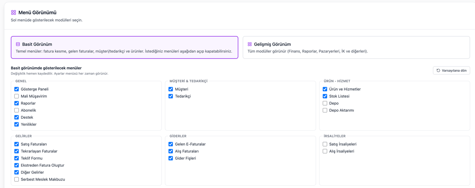Uncheck Satış Faturaları checkbox
This screenshot has width=475, height=188.
[x=17, y=144]
